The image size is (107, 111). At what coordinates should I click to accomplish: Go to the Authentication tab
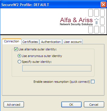(x=51, y=42)
